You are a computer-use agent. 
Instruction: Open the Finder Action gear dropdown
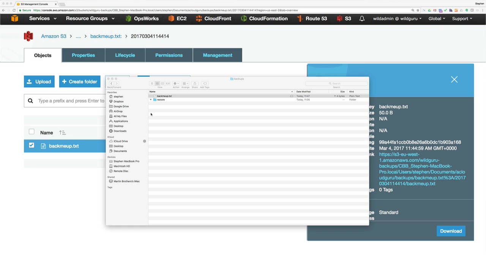pyautogui.click(x=176, y=83)
